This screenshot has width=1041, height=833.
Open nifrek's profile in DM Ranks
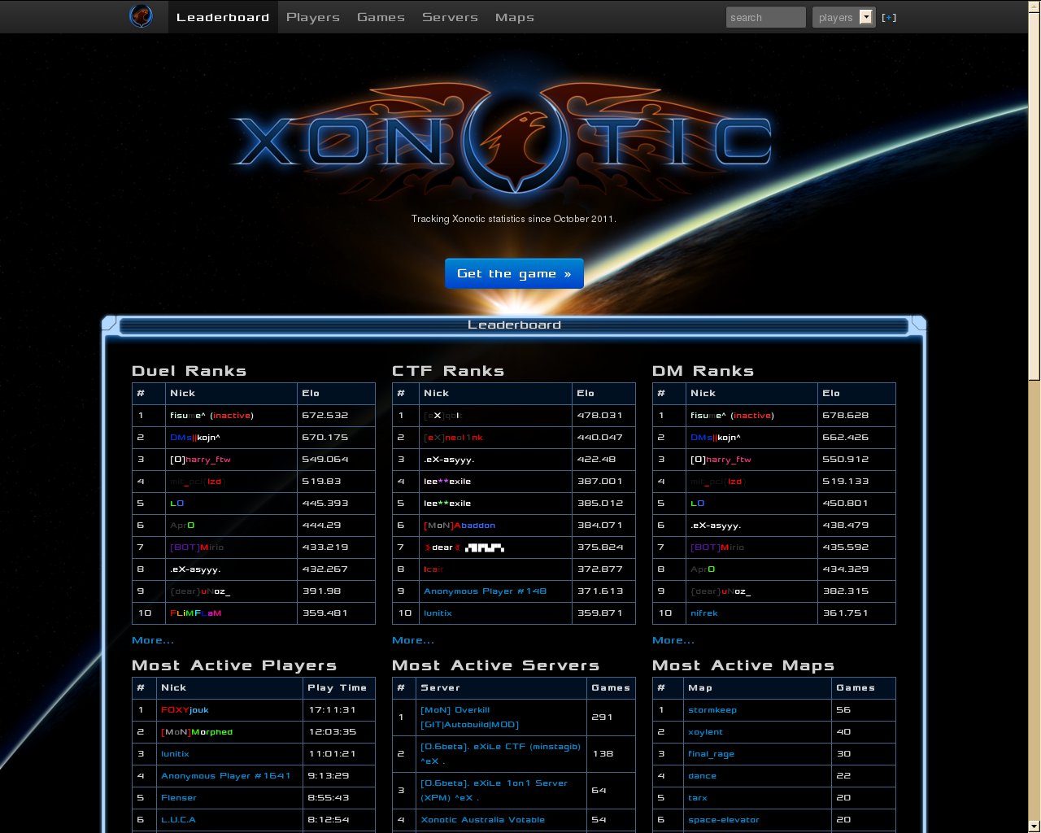point(703,613)
